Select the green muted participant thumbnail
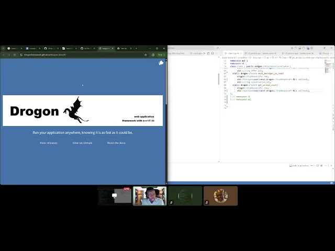 point(185,196)
